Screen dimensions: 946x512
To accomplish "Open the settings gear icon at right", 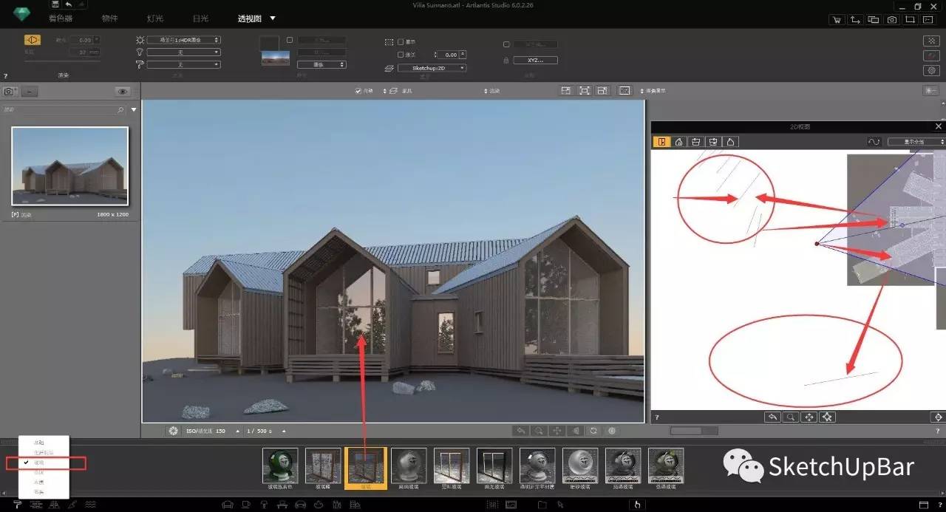I will click(932, 70).
